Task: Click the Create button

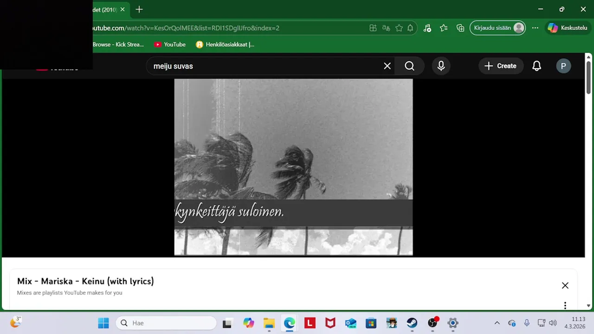Action: 501,66
